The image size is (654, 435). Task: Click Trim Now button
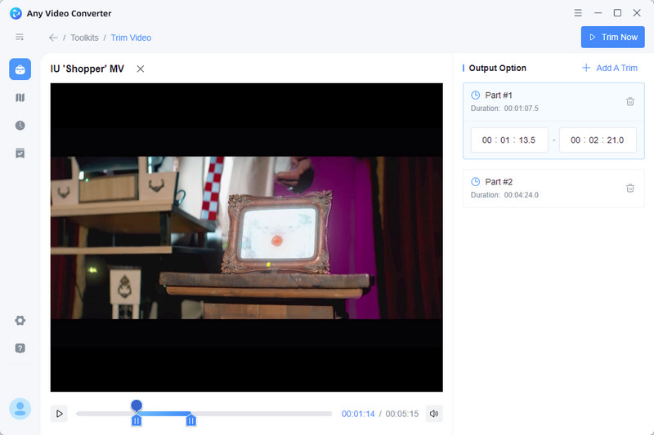612,37
